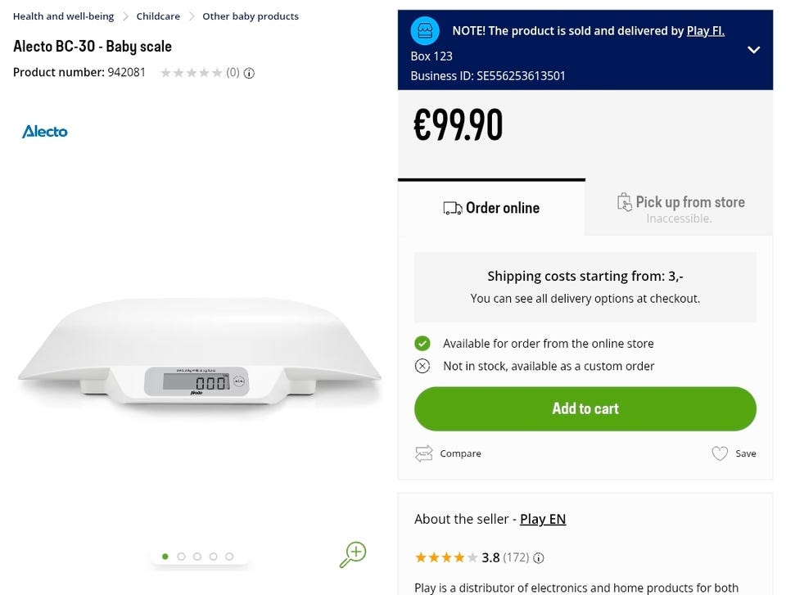Click the info icon beside seller rating
Image resolution: width=786 pixels, height=595 pixels.
(539, 558)
